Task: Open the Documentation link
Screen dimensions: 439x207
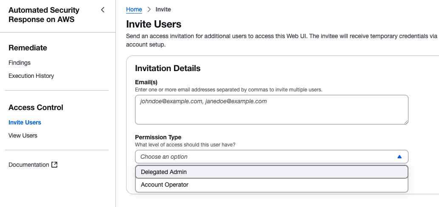Action: (29, 165)
